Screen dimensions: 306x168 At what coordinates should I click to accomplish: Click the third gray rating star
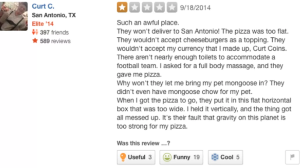(x=147, y=7)
